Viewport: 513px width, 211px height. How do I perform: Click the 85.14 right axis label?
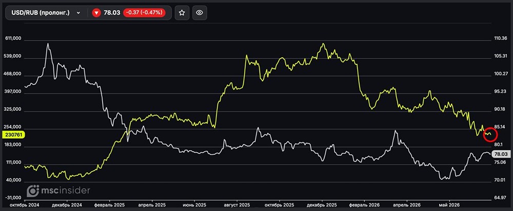[500, 127]
